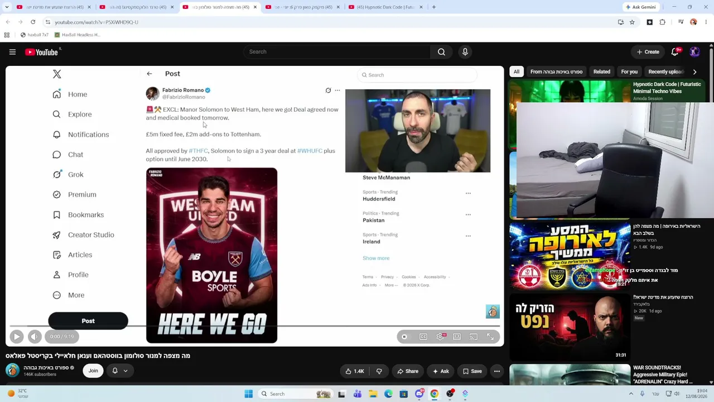
Task: Click the Windows taskbar search box
Action: click(x=295, y=394)
